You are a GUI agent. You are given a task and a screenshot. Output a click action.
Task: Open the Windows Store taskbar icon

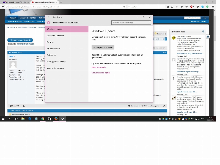(x=50, y=119)
